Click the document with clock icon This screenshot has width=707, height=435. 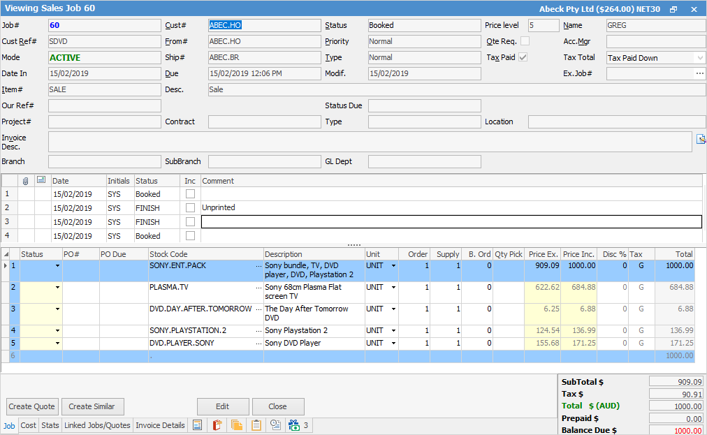[x=276, y=425]
